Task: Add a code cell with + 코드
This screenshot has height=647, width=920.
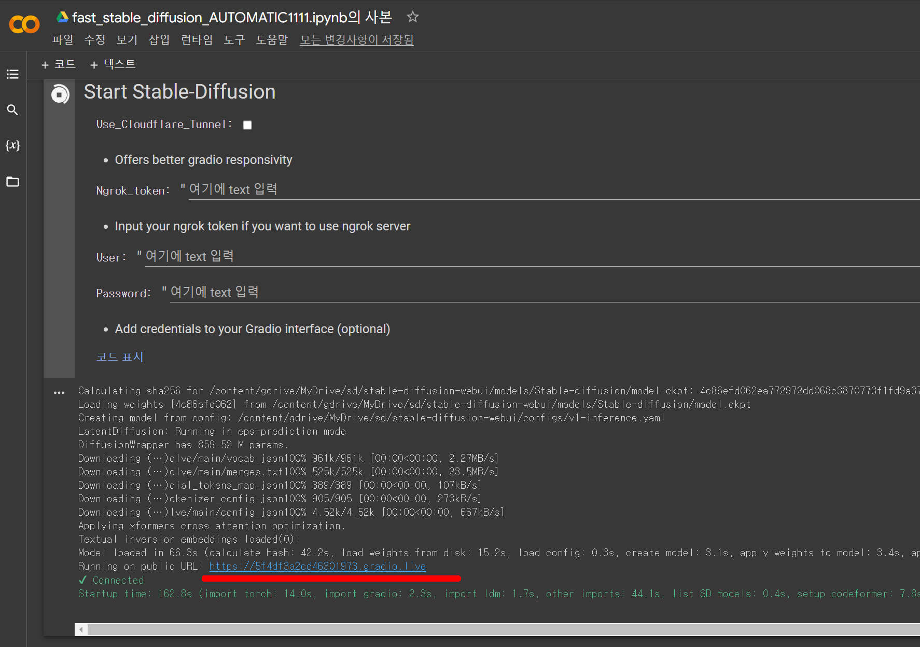Action: [x=58, y=64]
